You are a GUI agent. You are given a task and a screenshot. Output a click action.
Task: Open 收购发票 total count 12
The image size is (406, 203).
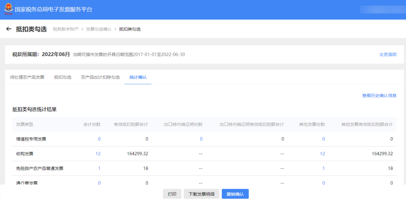[98, 154]
